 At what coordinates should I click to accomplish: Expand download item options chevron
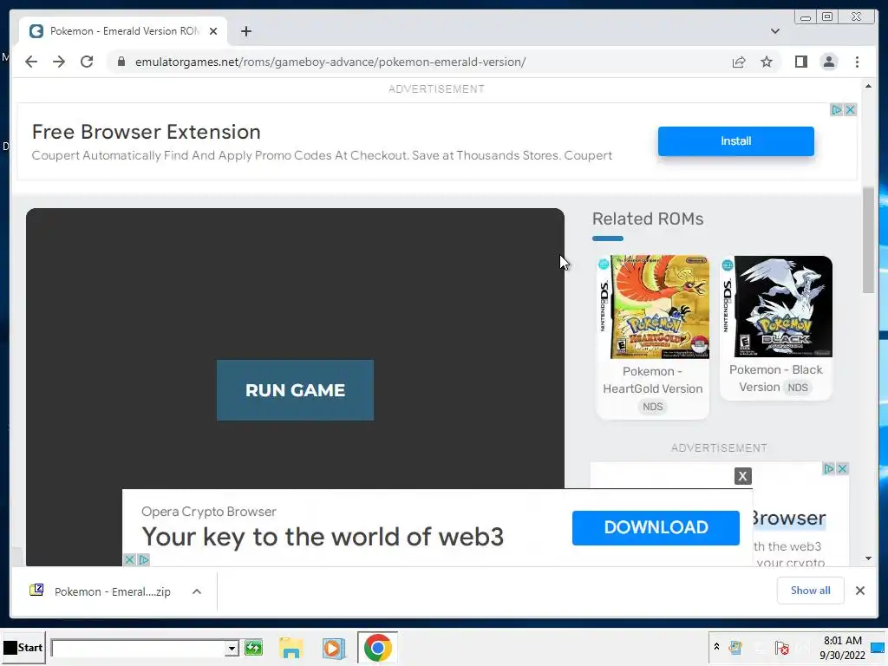point(197,591)
